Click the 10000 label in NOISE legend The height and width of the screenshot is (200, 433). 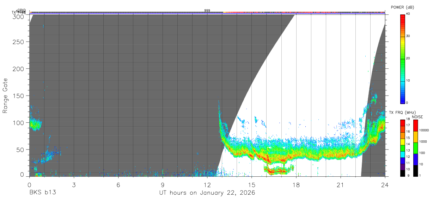coord(423,130)
